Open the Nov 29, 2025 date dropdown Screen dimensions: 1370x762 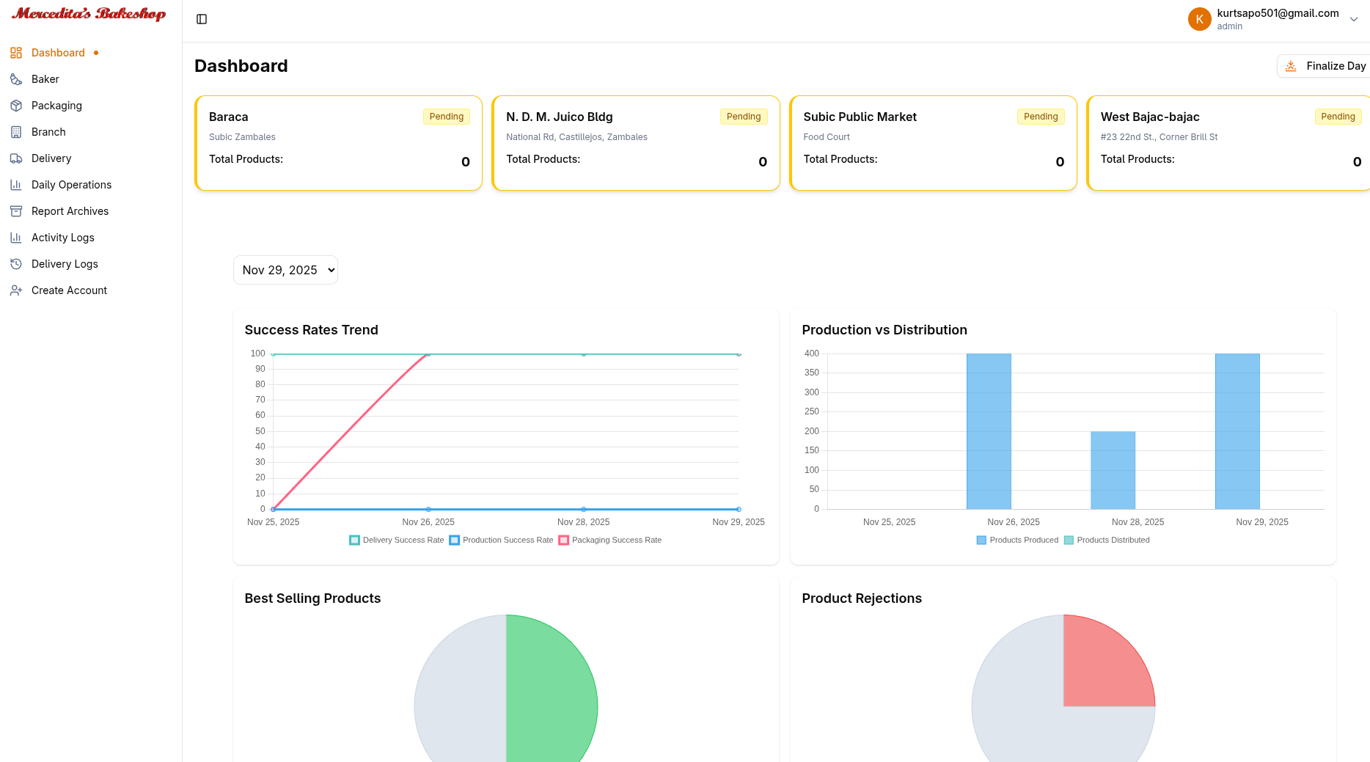(x=285, y=270)
